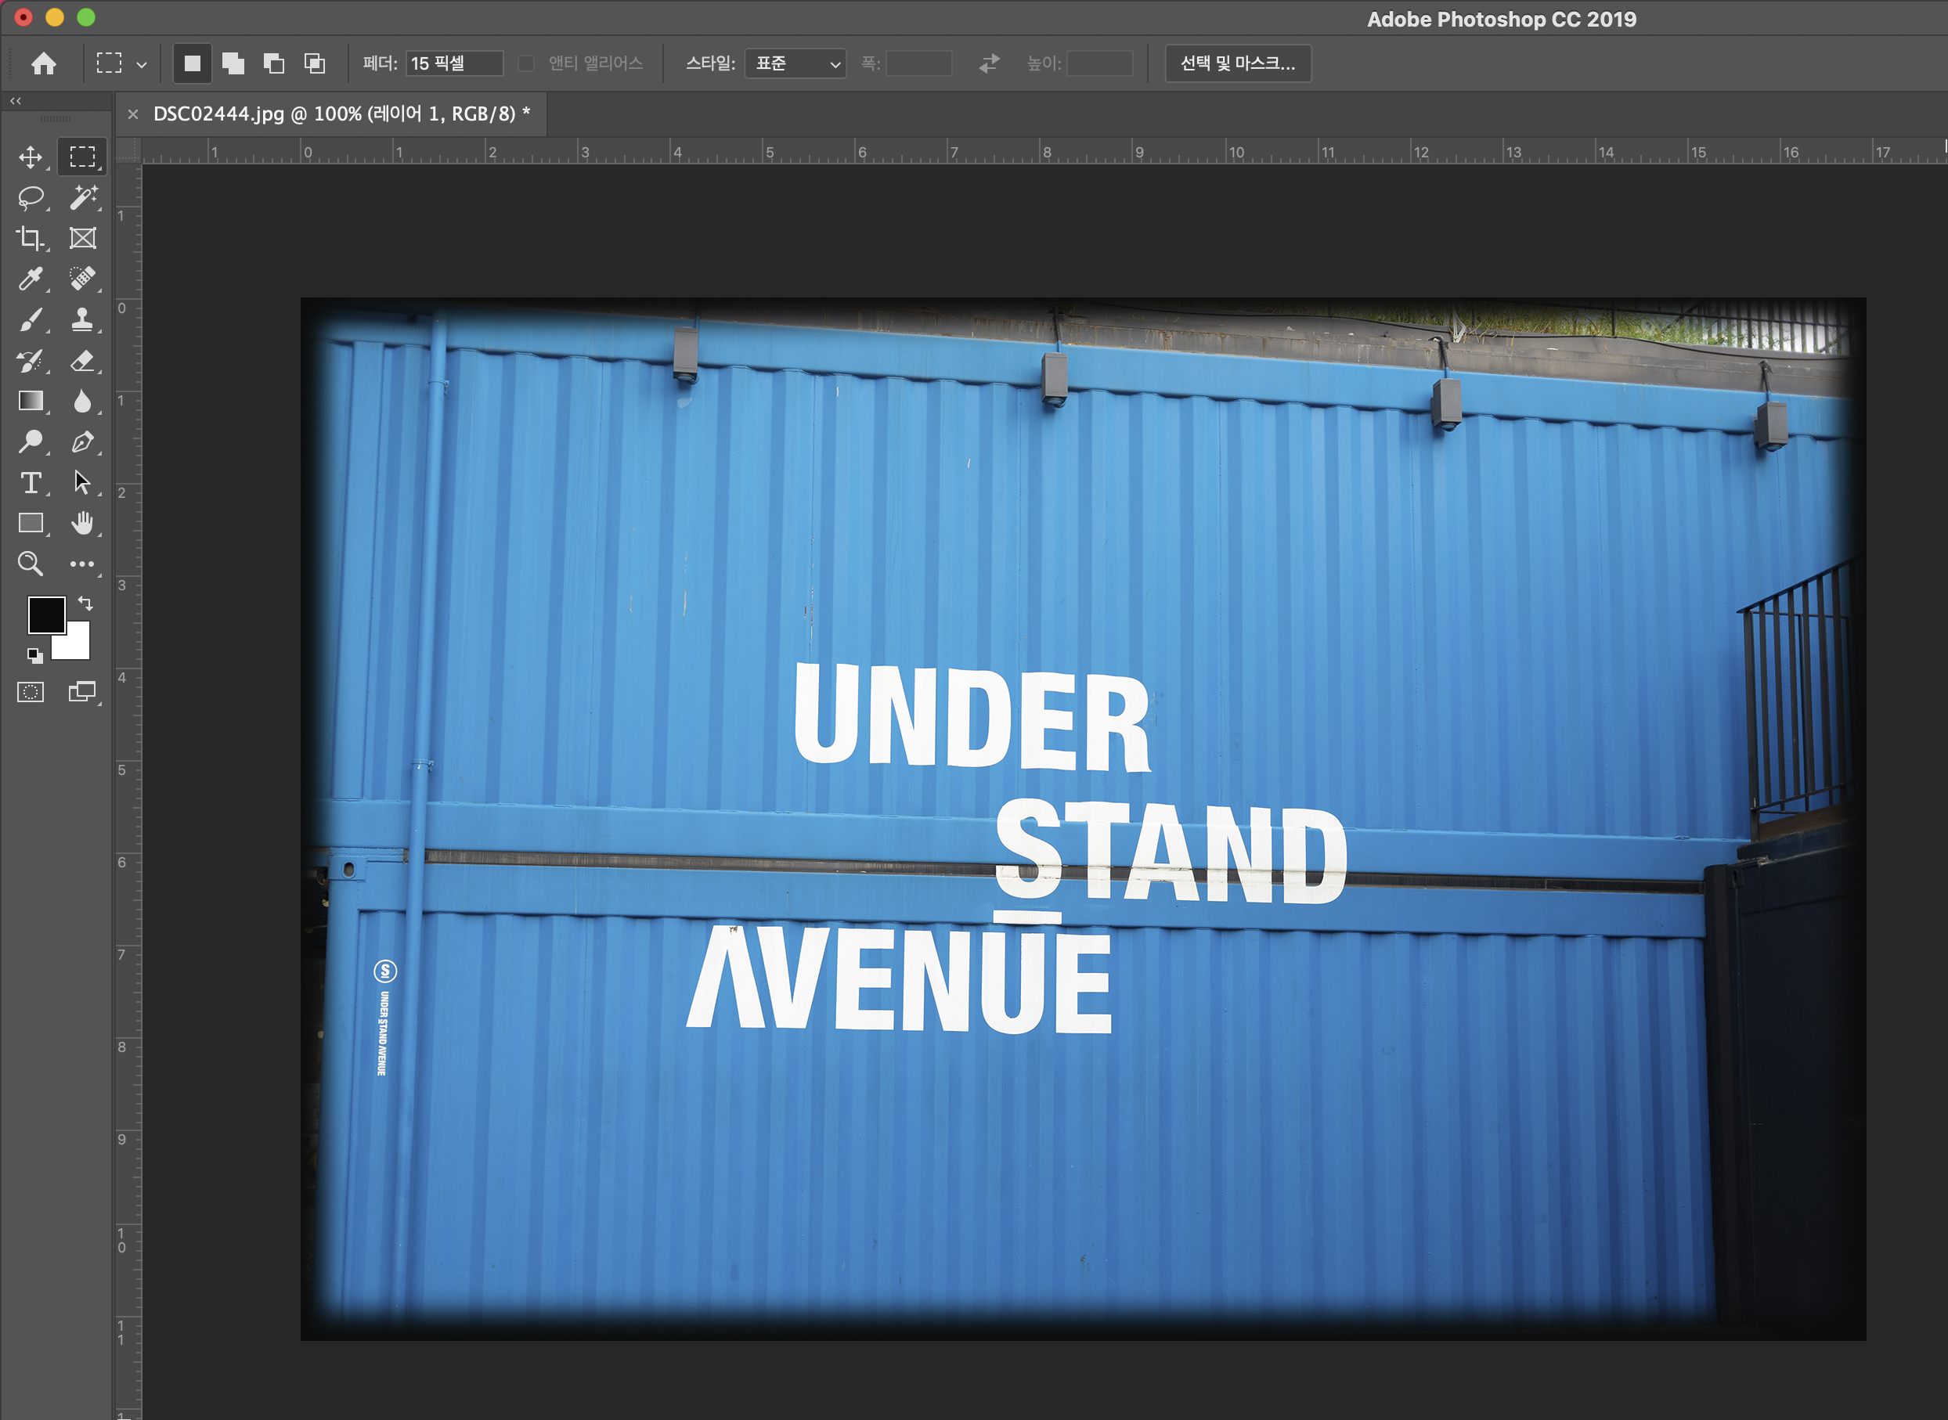This screenshot has width=1948, height=1420.
Task: Enable the anti-alias checkbox
Action: pos(526,63)
